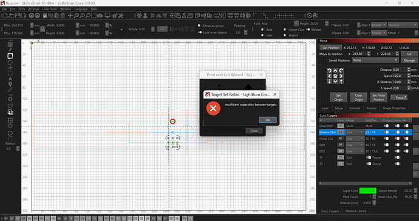Zoom in using the magnifier plus icon
Image resolution: width=419 pixels, height=221 pixels.
coord(82,16)
